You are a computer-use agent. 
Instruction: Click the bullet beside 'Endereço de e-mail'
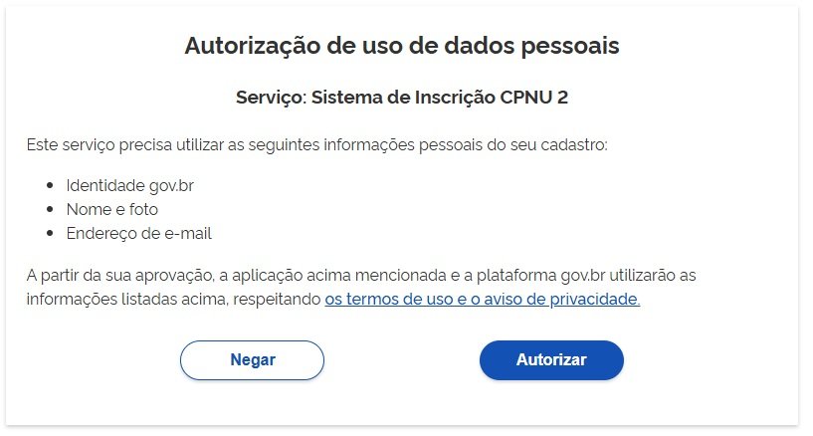[x=50, y=233]
